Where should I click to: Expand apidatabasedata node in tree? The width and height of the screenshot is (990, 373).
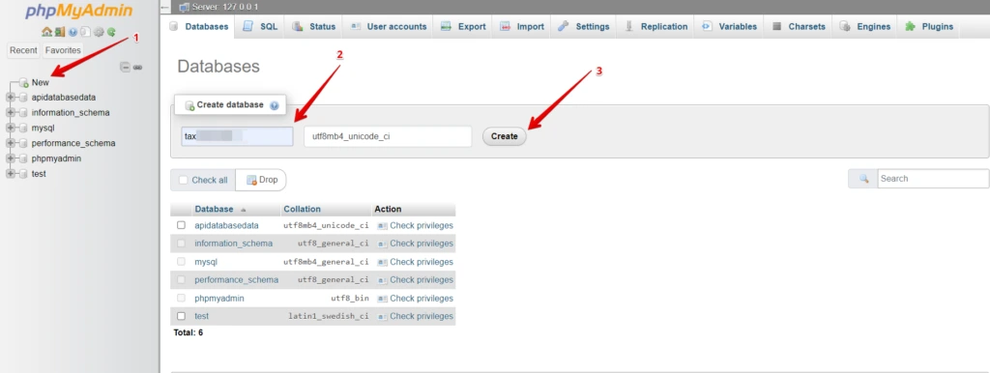tap(10, 98)
